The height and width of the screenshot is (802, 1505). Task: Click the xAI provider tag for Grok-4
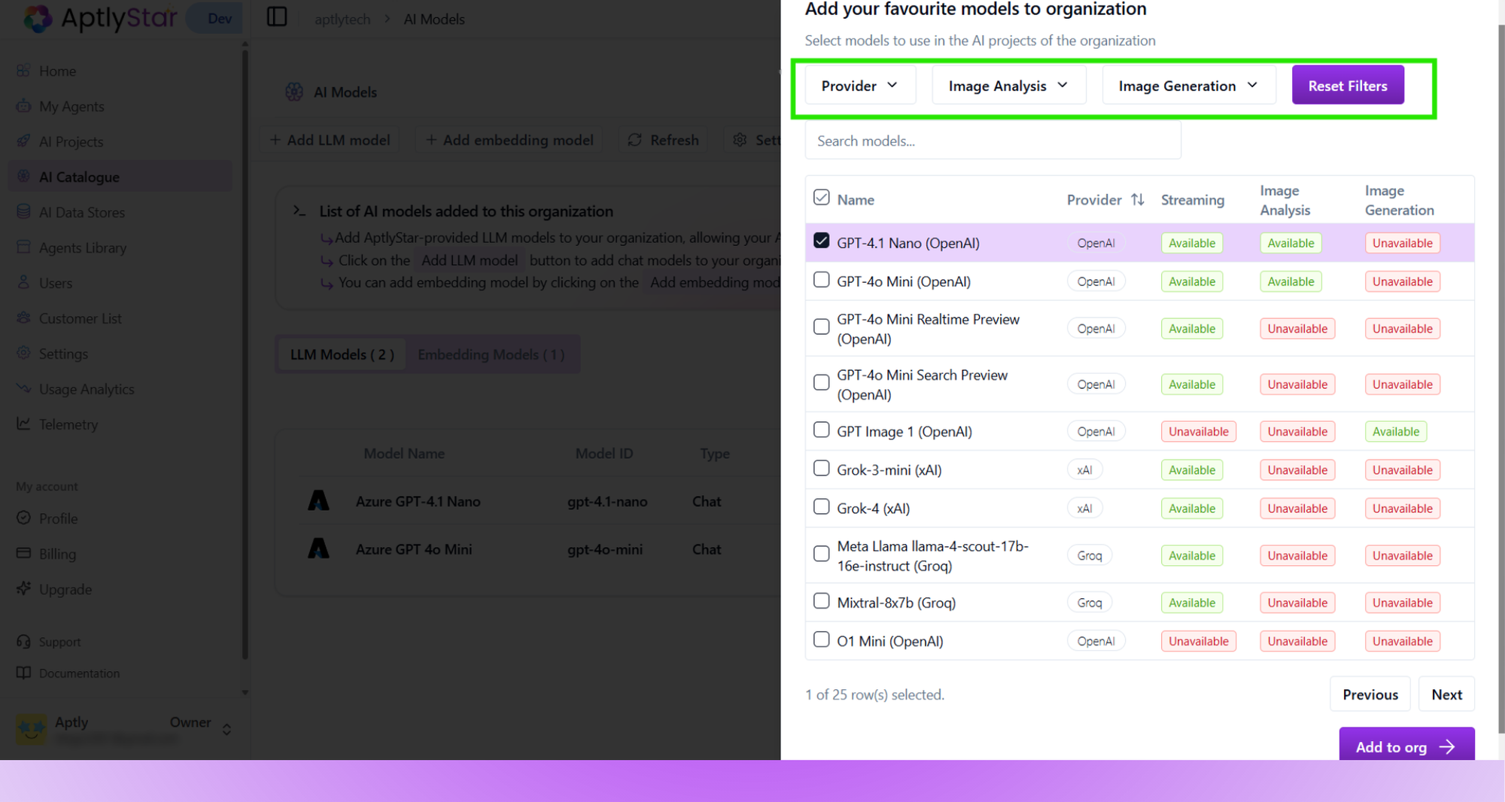[1084, 509]
